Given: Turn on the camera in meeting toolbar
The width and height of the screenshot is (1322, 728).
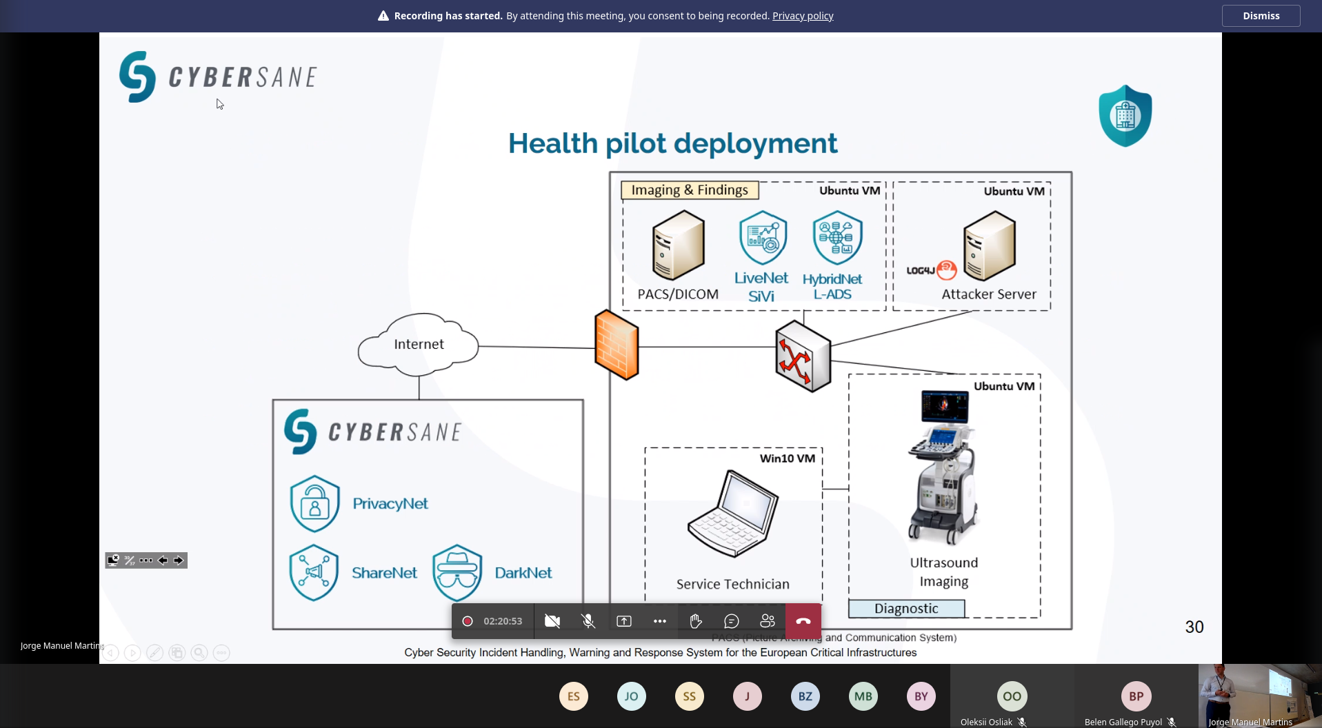Looking at the screenshot, I should tap(552, 621).
